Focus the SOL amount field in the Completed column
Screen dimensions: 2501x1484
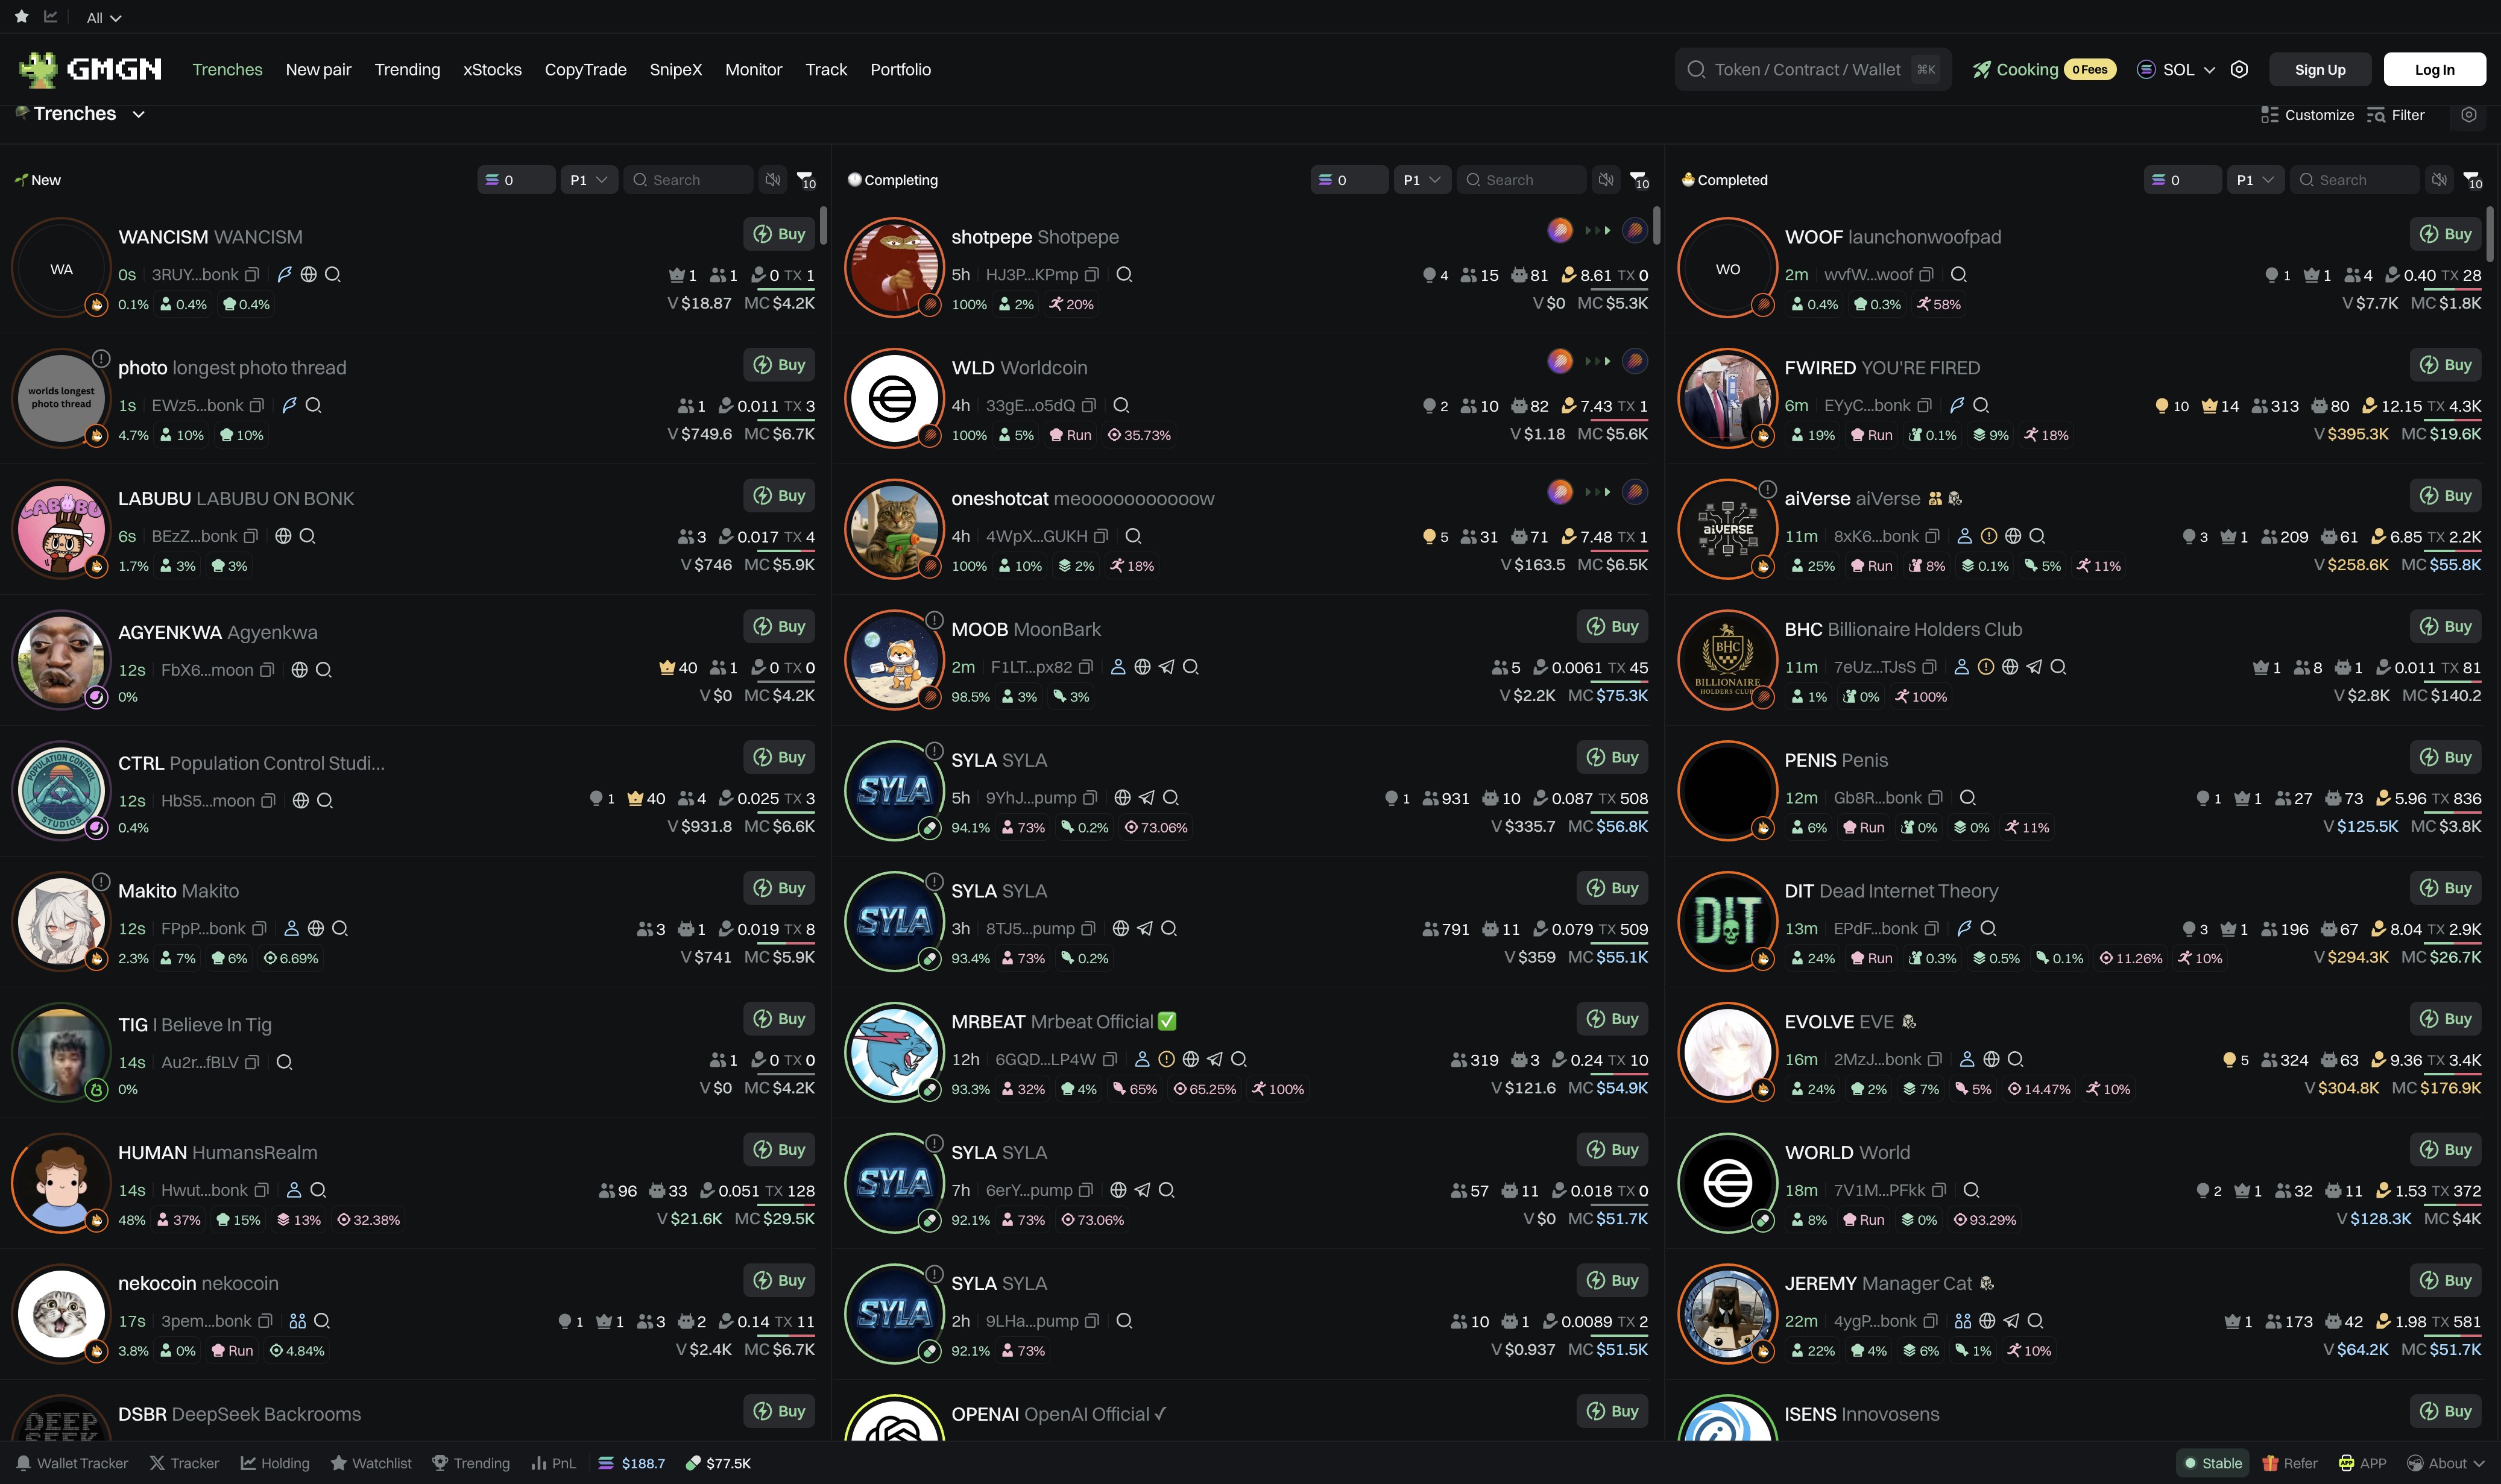coord(2183,180)
